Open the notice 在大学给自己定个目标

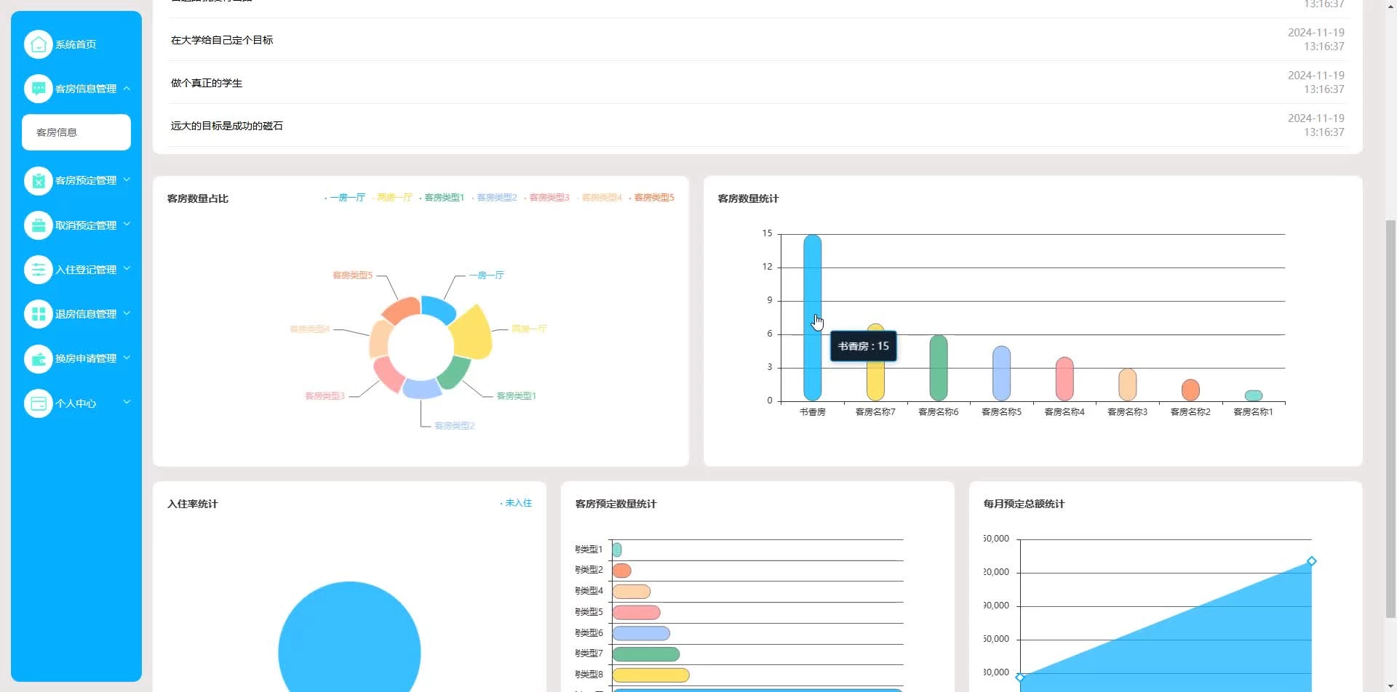click(x=222, y=40)
